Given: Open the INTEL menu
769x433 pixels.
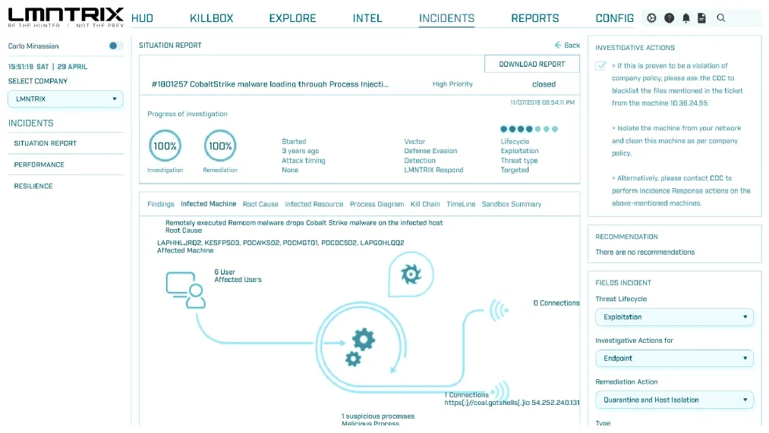Looking at the screenshot, I should (x=367, y=19).
